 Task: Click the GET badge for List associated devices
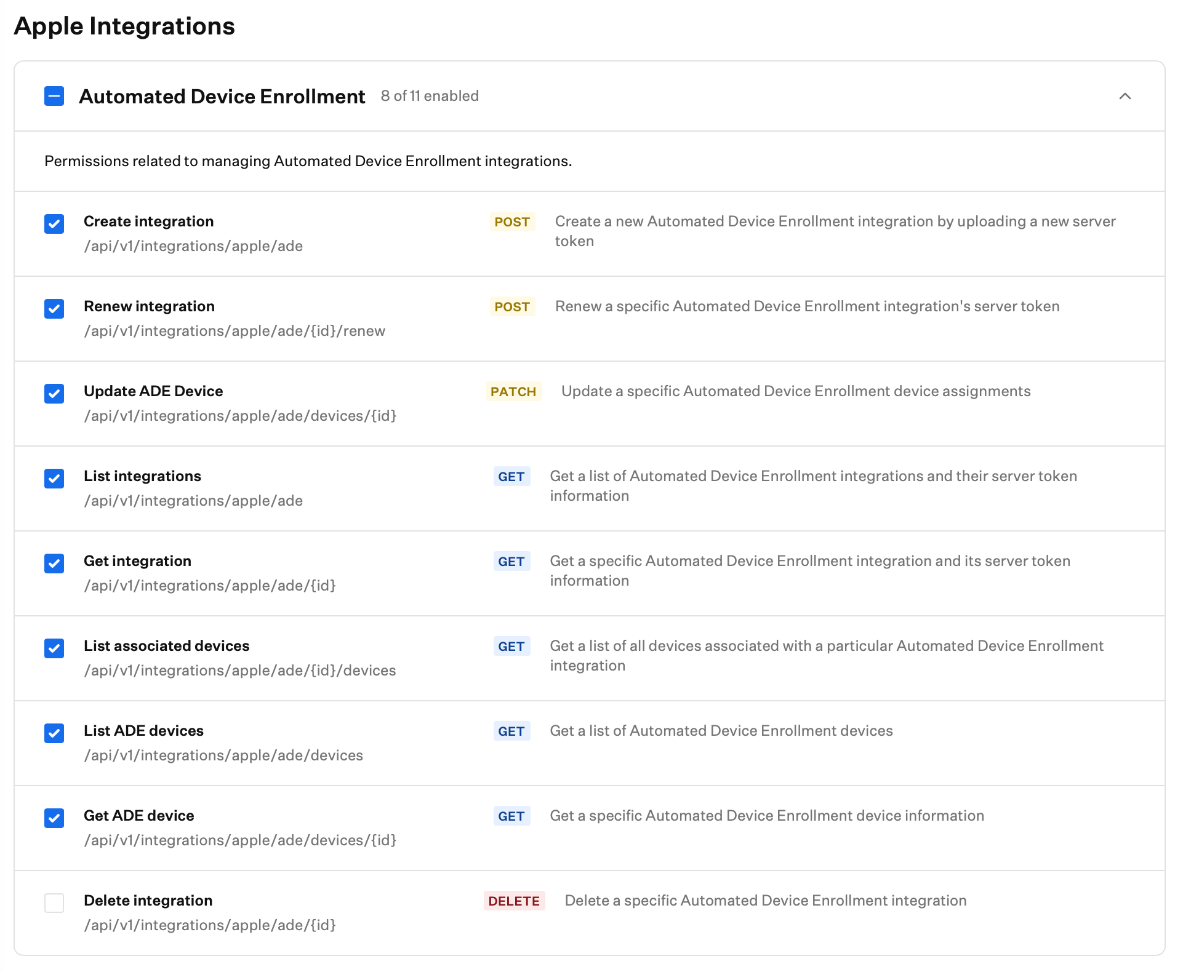[x=511, y=647]
